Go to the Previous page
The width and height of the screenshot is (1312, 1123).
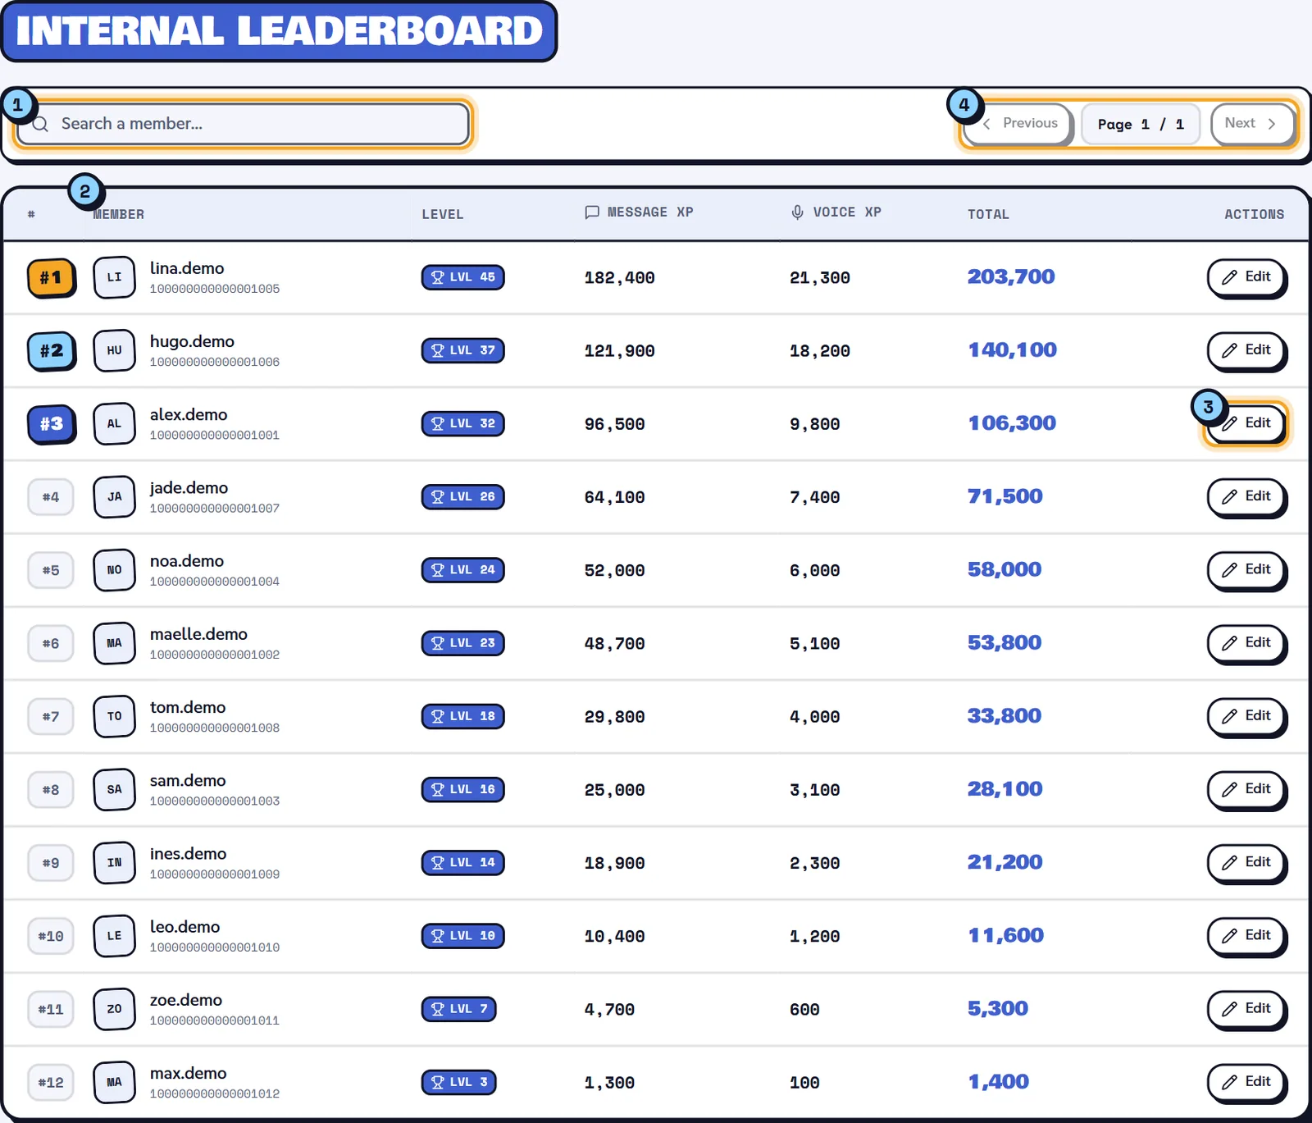click(1018, 124)
